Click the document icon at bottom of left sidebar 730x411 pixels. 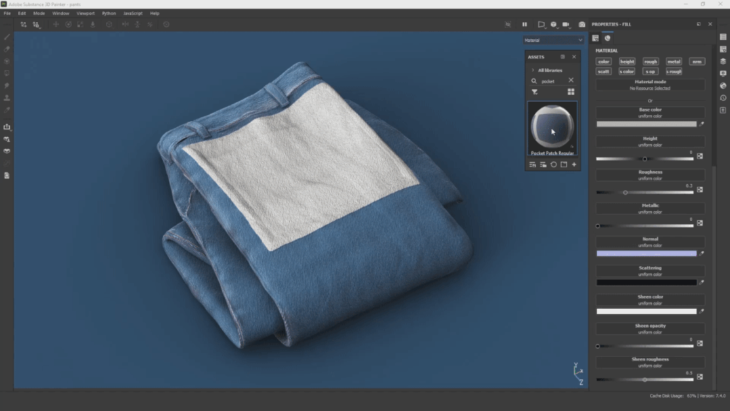click(7, 175)
